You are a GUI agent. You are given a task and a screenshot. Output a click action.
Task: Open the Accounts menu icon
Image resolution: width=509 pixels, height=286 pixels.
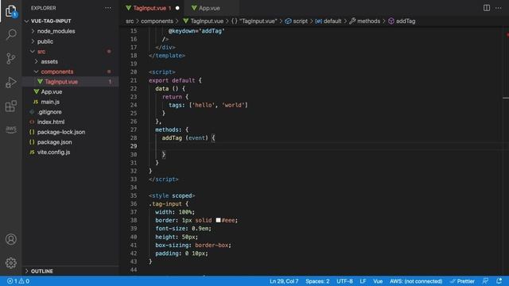(x=10, y=239)
